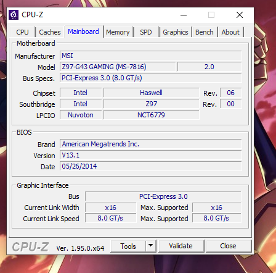
Task: Click the Manufacturer field showing MSI
Action: 151,56
